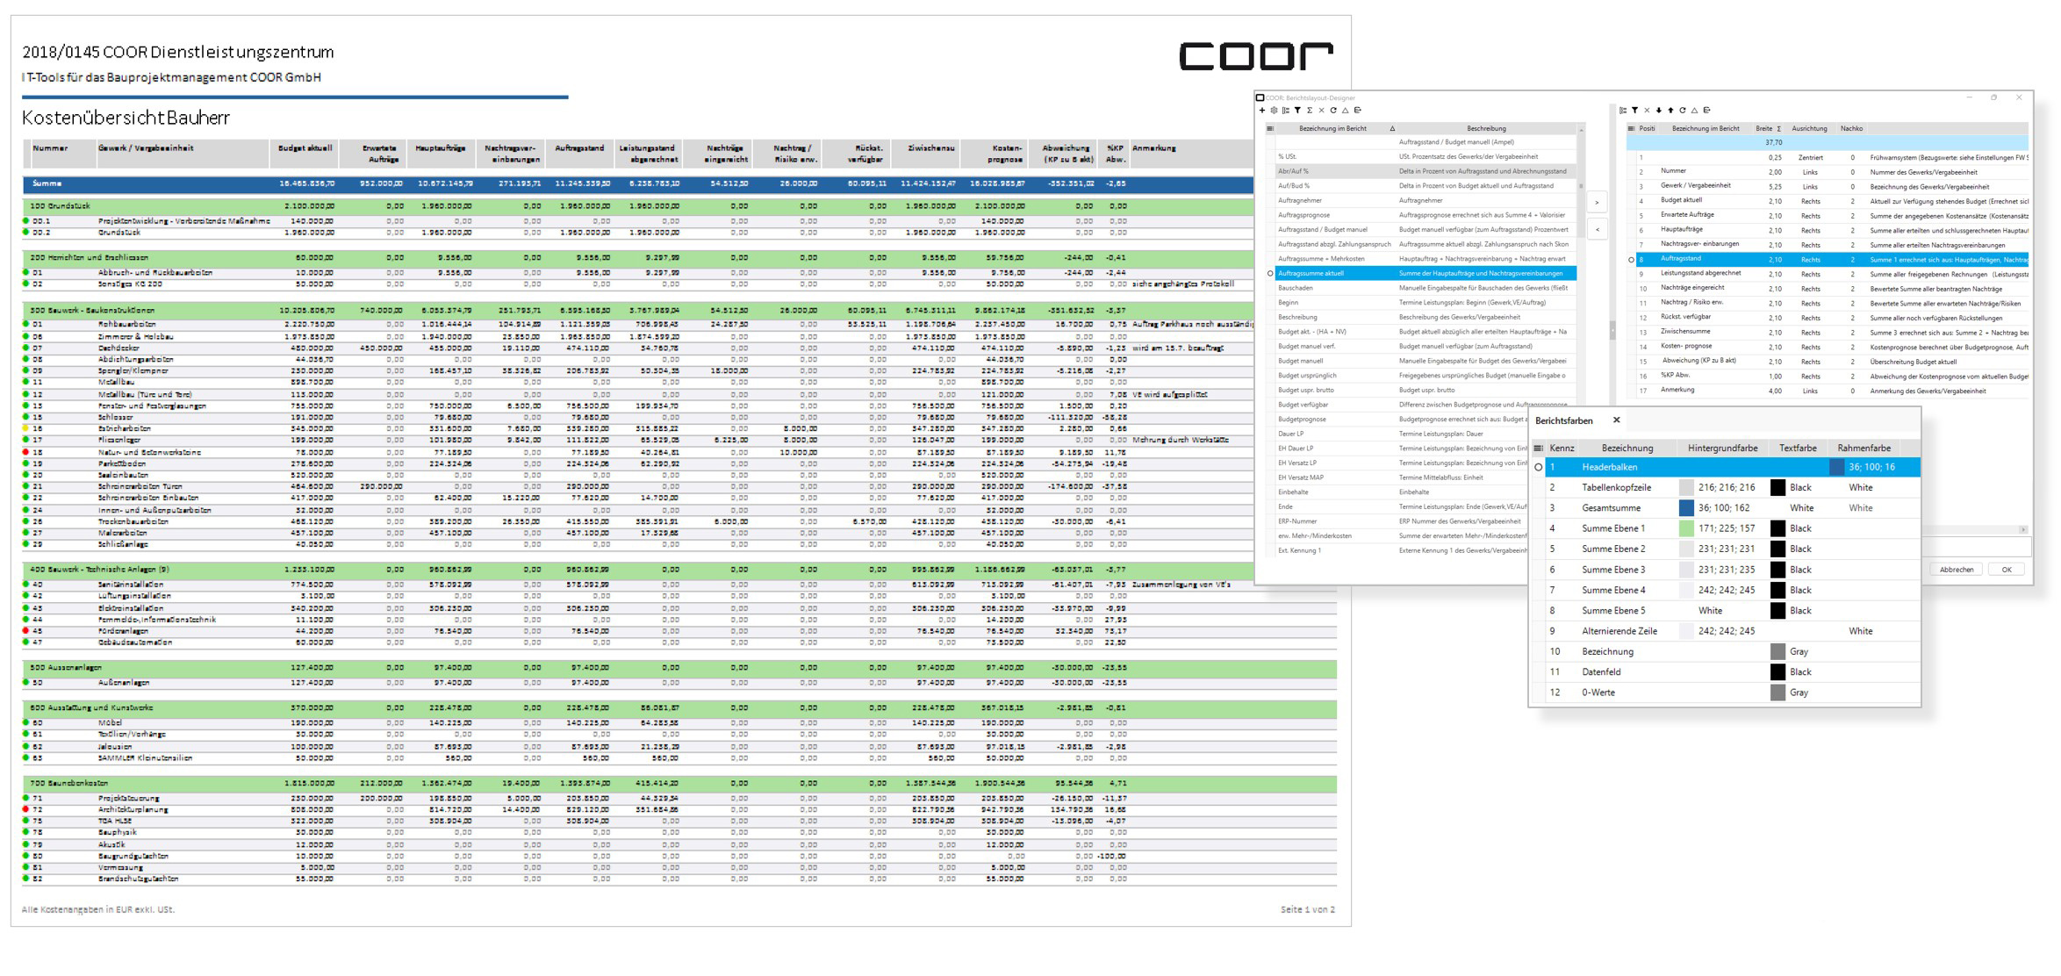Click Summe Ebene 1 green background swatch
The height and width of the screenshot is (976, 2061).
pyautogui.click(x=1686, y=528)
